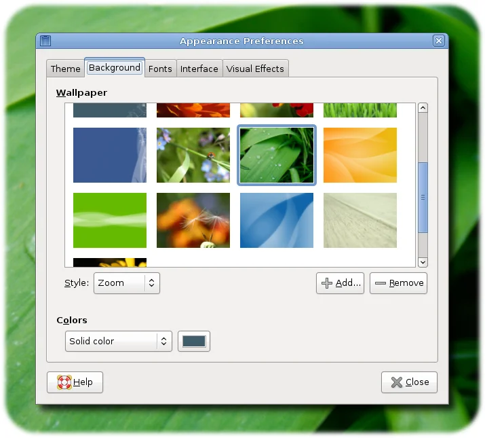Close the Appearance Preferences window via title bar X

click(x=439, y=41)
